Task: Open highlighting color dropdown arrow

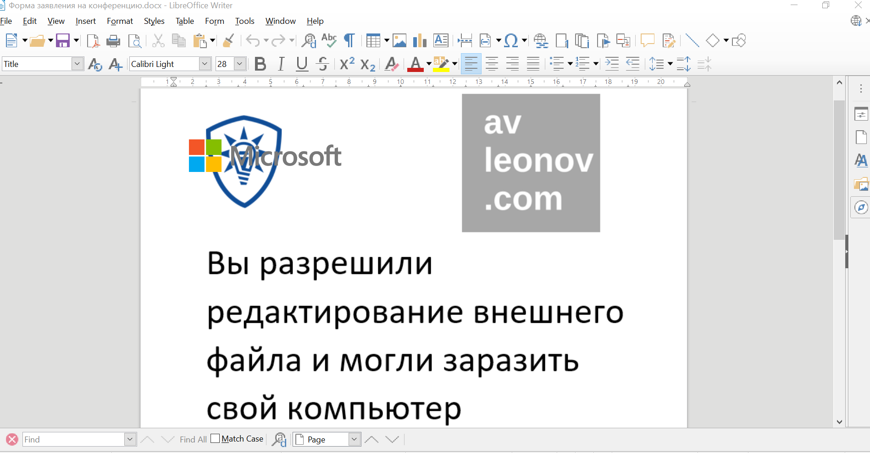Action: (454, 64)
